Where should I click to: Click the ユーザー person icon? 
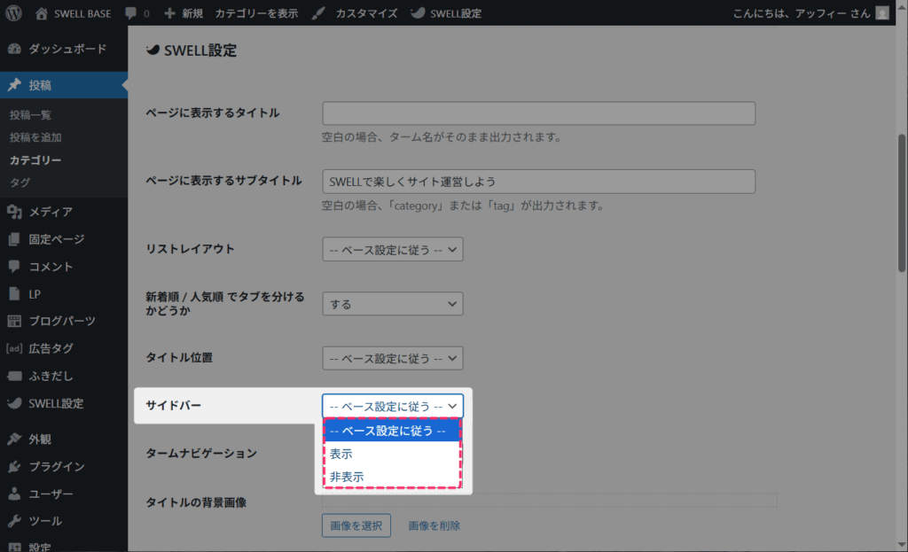[14, 494]
